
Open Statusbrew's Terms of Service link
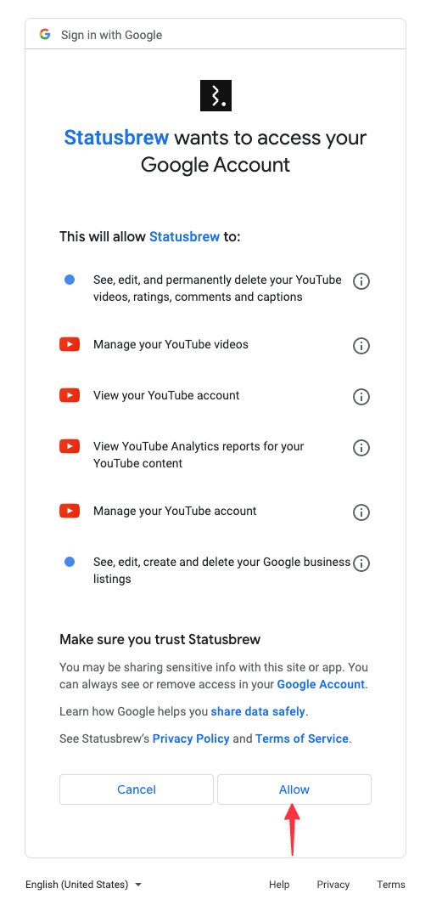click(x=302, y=739)
